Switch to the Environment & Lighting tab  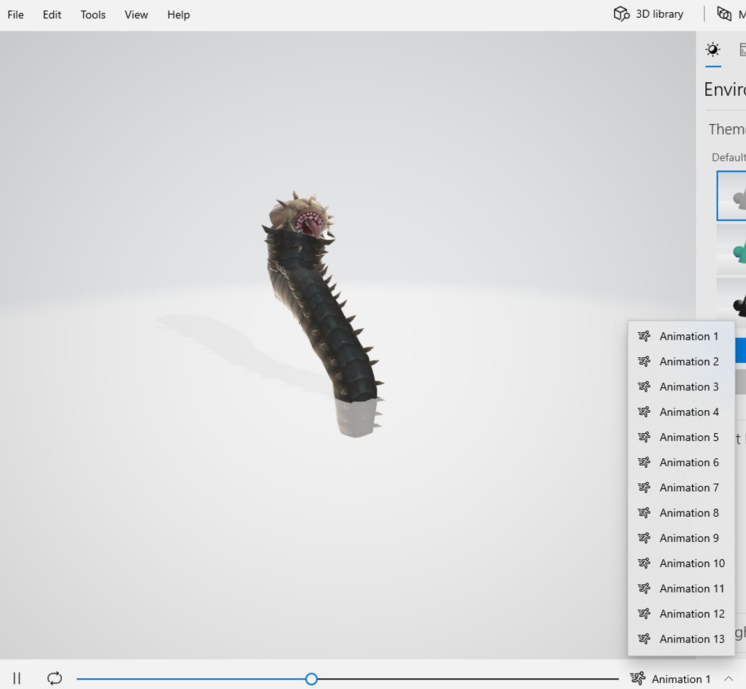click(x=713, y=50)
